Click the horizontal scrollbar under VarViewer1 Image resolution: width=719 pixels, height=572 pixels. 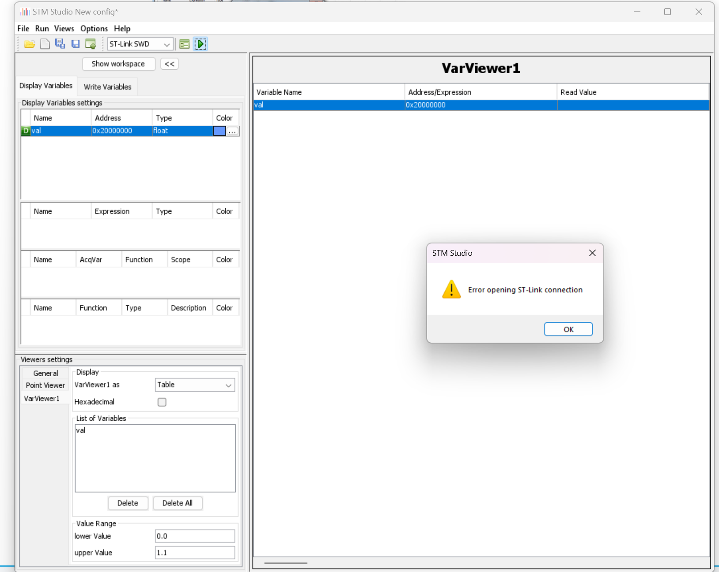(286, 563)
